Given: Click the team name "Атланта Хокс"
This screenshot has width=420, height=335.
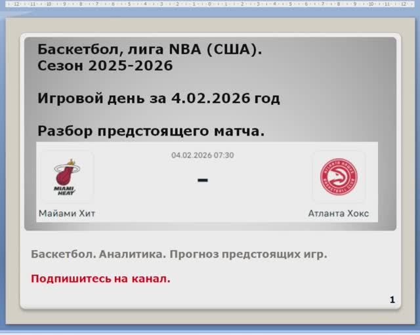Looking at the screenshot, I should pyautogui.click(x=339, y=214).
